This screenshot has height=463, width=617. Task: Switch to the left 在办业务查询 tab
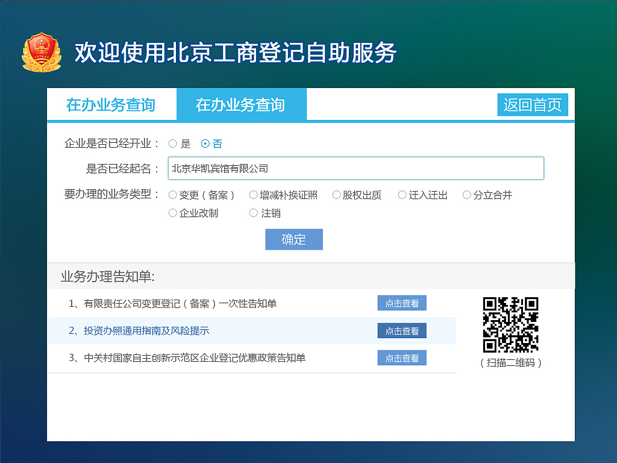[111, 104]
